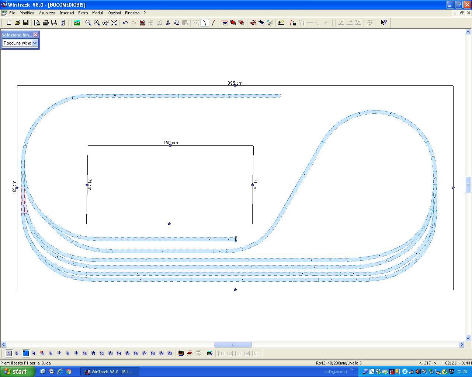Image resolution: width=472 pixels, height=377 pixels.
Task: Zoom out of the track plan
Action: (88, 22)
